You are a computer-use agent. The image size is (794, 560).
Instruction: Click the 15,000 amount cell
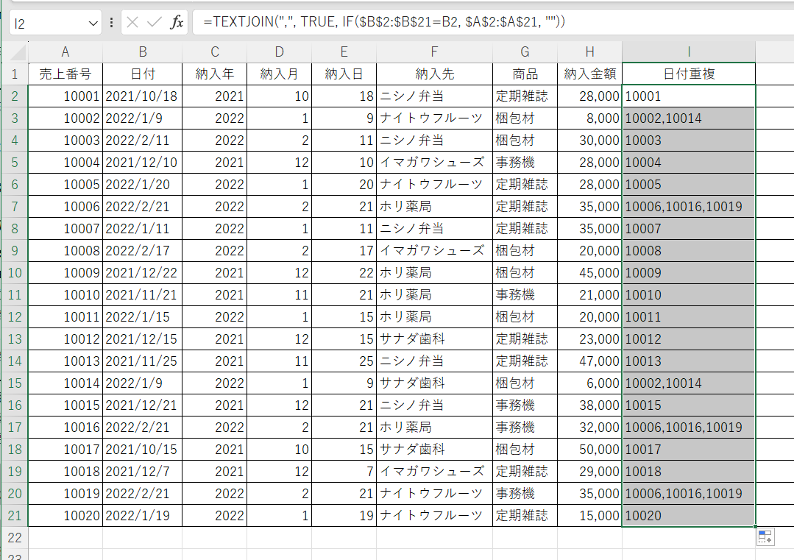[x=589, y=515]
